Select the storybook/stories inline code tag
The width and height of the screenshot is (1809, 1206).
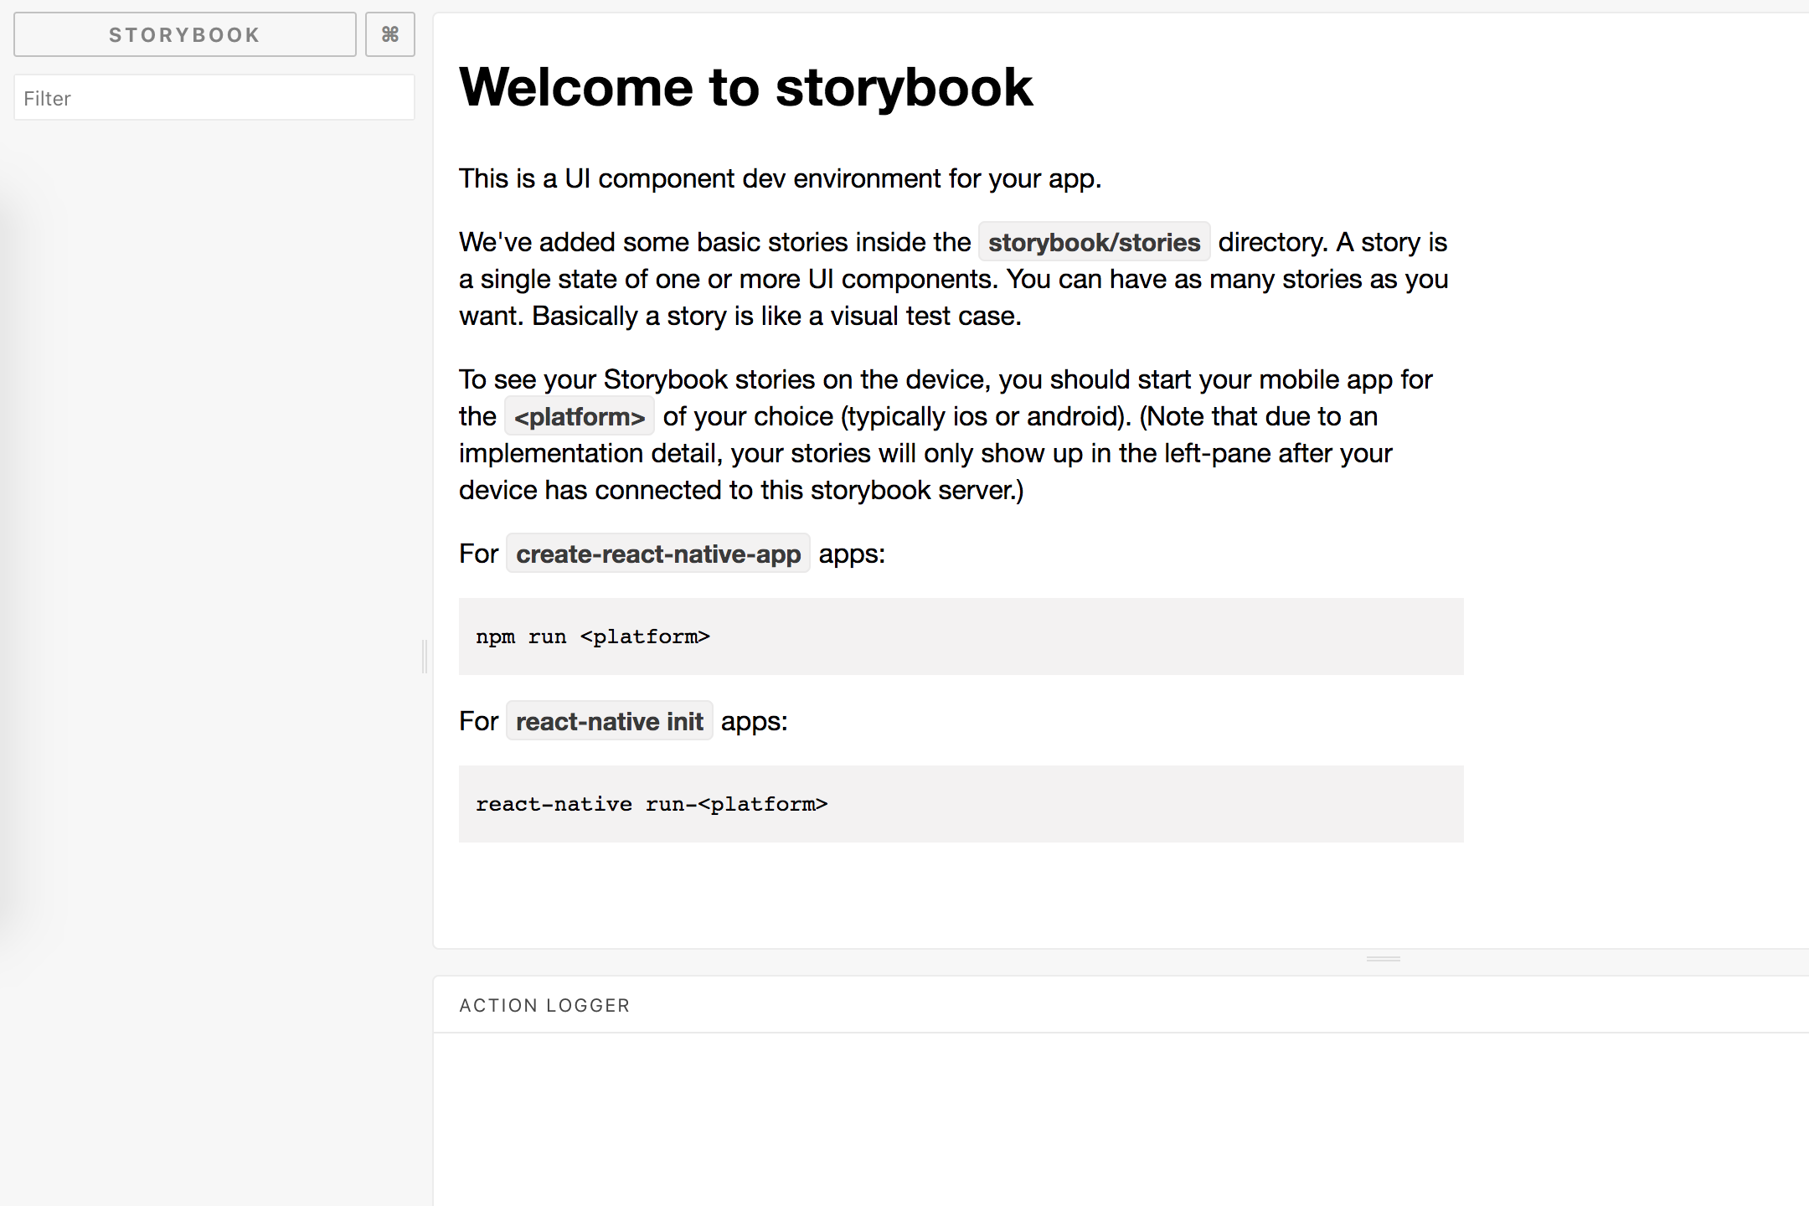[1093, 242]
